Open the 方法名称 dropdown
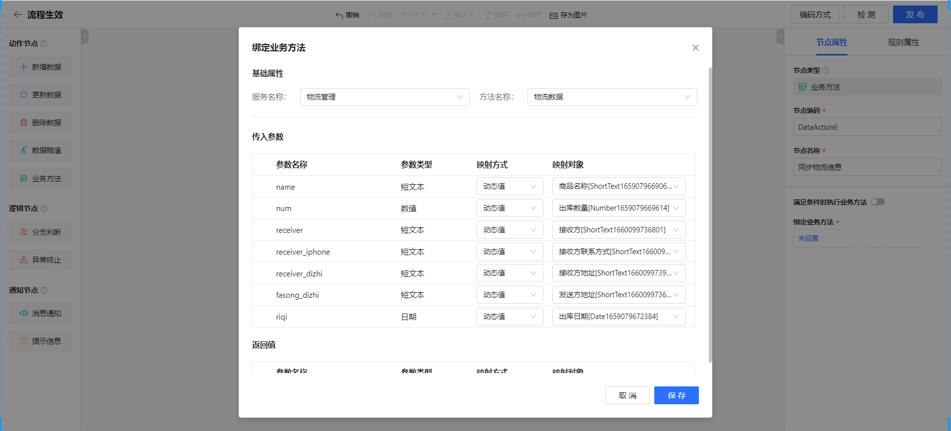951x431 pixels. pyautogui.click(x=612, y=97)
